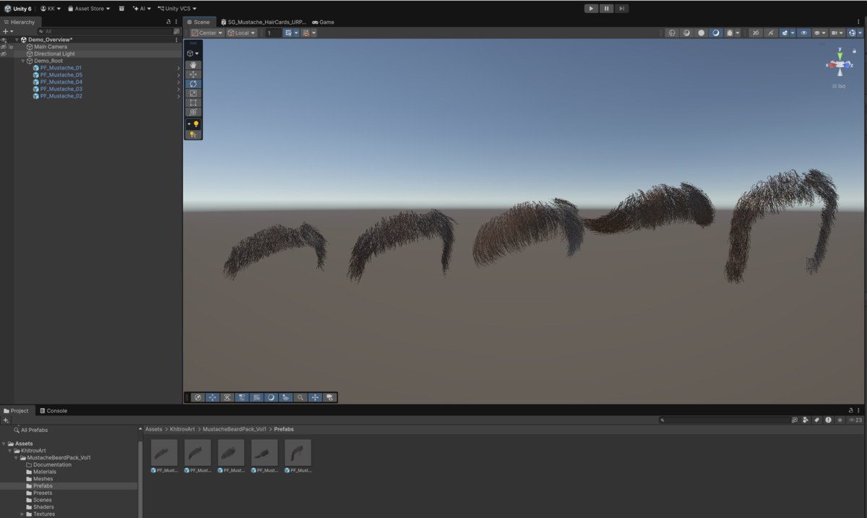Viewport: 867px width, 518px height.
Task: Switch to the Game tab
Action: [x=323, y=22]
